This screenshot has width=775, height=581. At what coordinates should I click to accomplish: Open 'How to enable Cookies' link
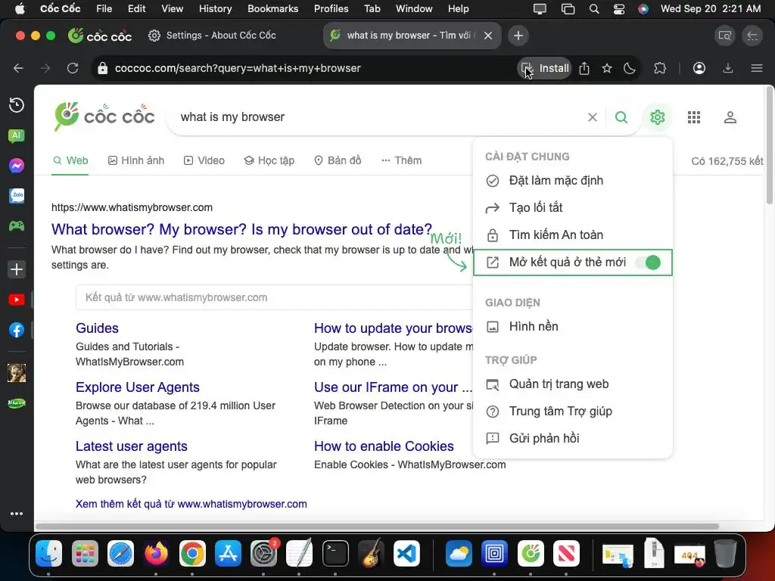pyautogui.click(x=384, y=446)
